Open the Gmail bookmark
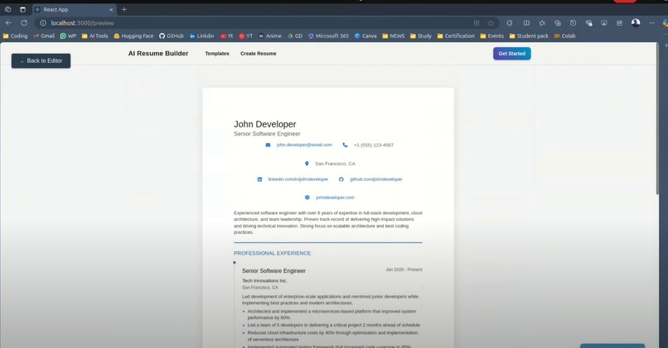This screenshot has height=348, width=668. 44,36
